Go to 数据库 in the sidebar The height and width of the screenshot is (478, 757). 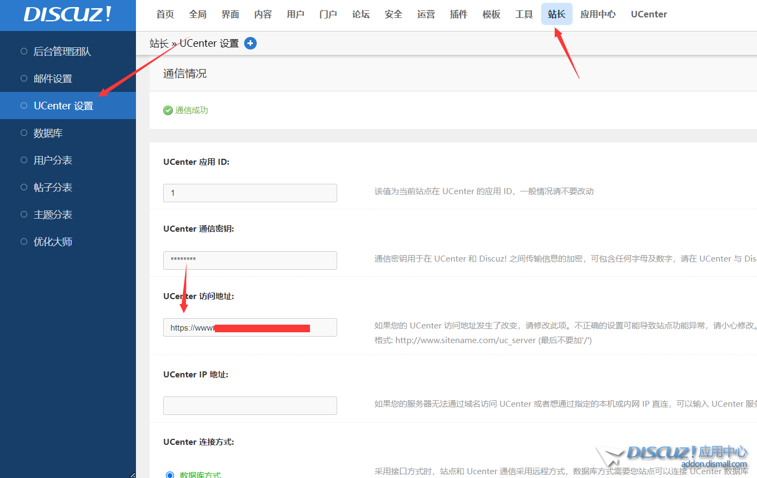click(x=48, y=133)
